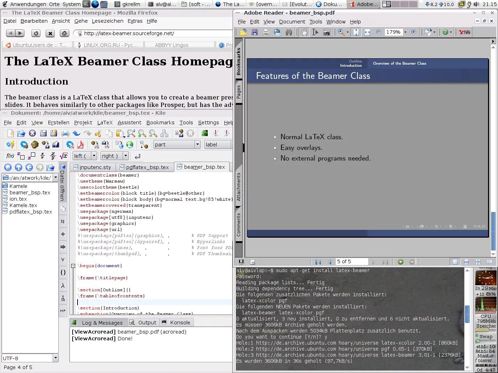Click the Save icon in Kile toolbar
Image resolution: width=498 pixels, height=373 pixels.
43,133
